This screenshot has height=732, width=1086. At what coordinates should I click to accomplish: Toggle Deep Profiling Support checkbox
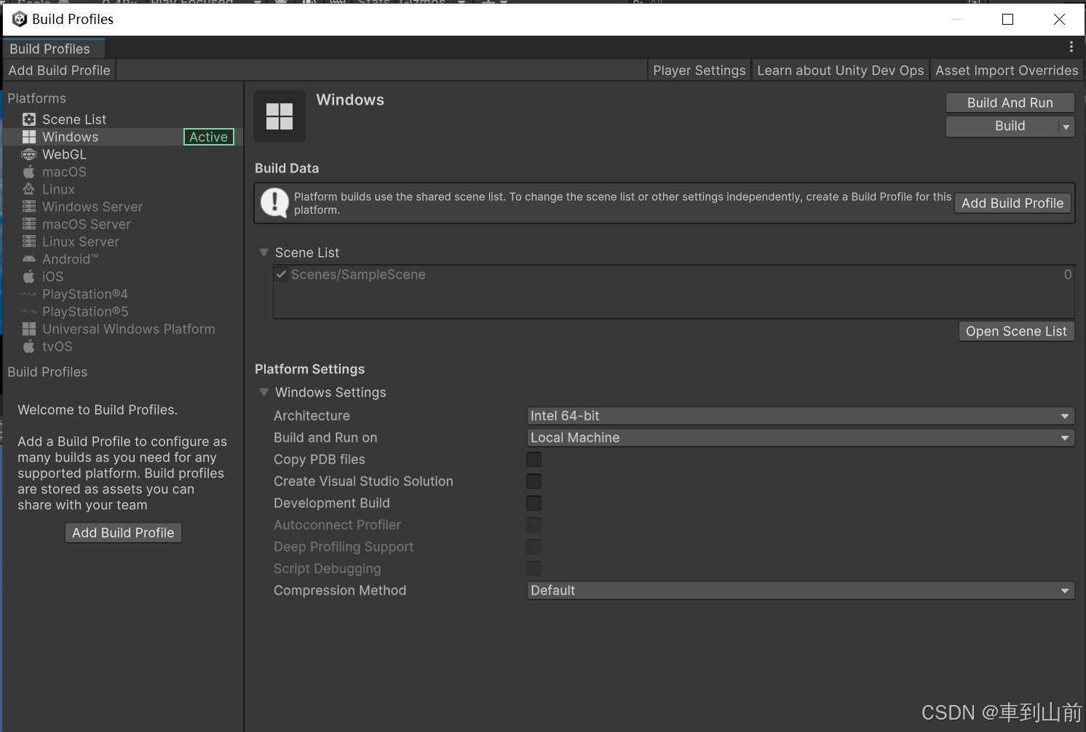pos(534,546)
